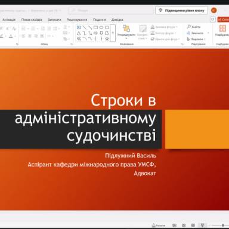Select the straight Line shape
229x229 pixels.
point(85,27)
